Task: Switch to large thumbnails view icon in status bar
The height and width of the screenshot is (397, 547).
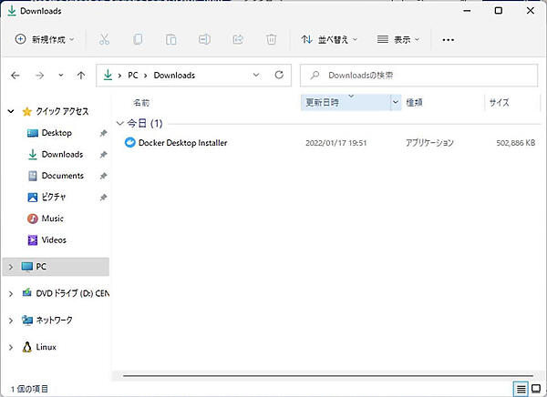Action: point(536,389)
